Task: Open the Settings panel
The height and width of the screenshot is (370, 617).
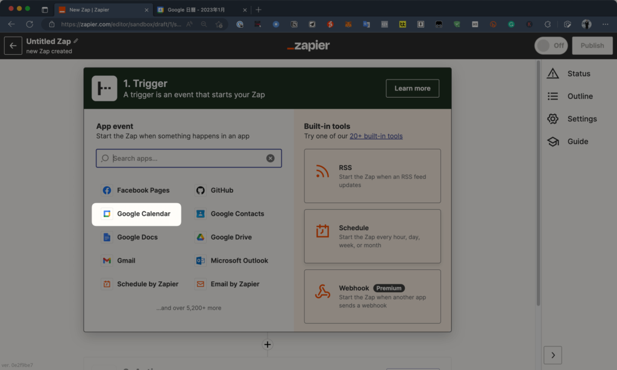Action: click(572, 119)
